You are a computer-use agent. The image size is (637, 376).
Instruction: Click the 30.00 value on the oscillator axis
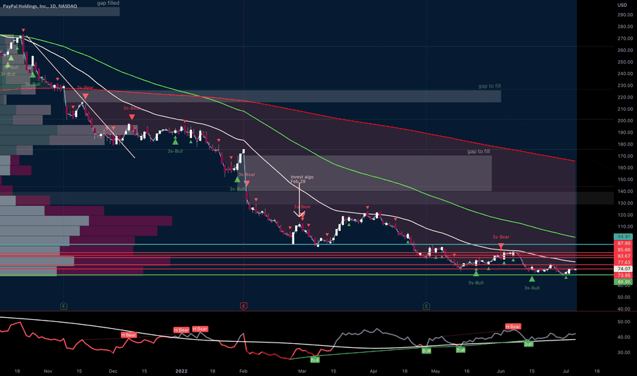click(624, 353)
